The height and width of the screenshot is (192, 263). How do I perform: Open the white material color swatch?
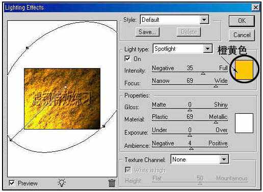(244, 123)
